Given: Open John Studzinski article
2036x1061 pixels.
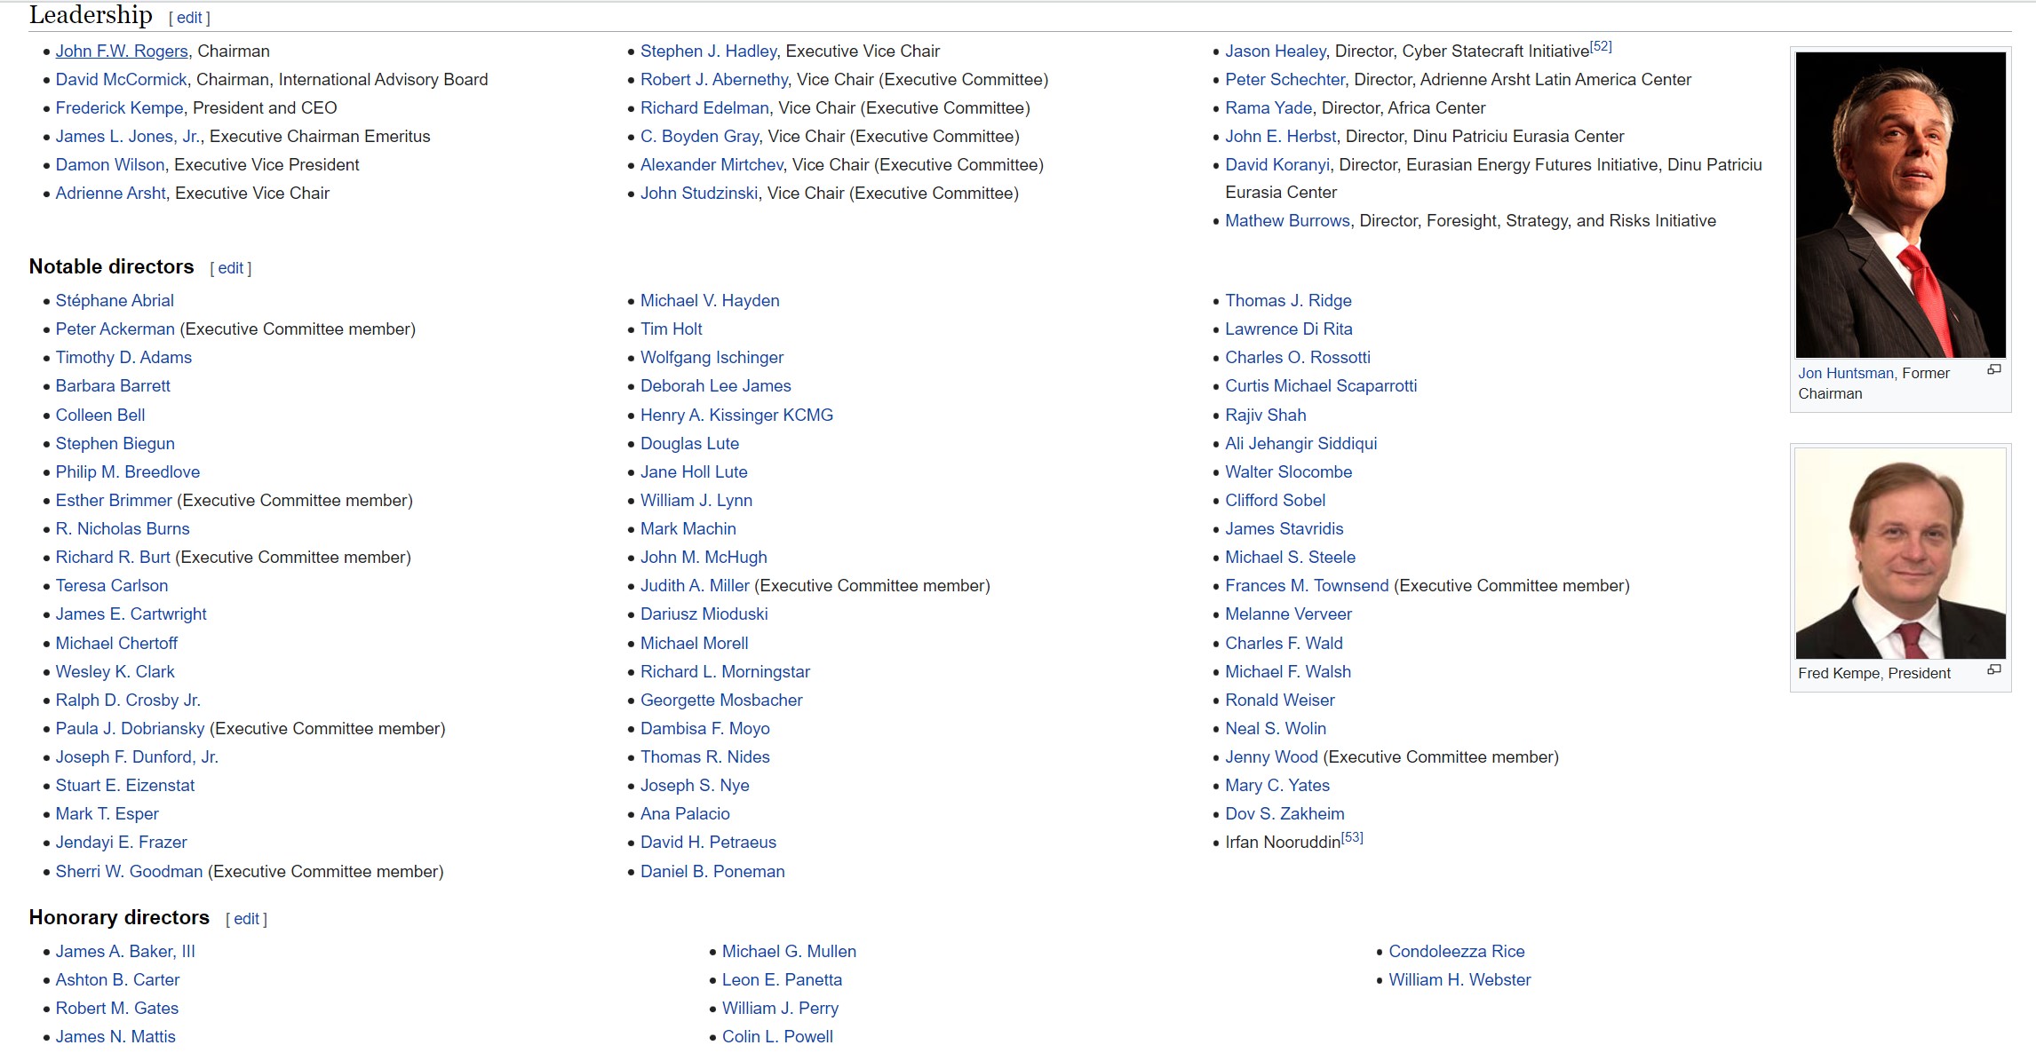Looking at the screenshot, I should click(x=699, y=194).
